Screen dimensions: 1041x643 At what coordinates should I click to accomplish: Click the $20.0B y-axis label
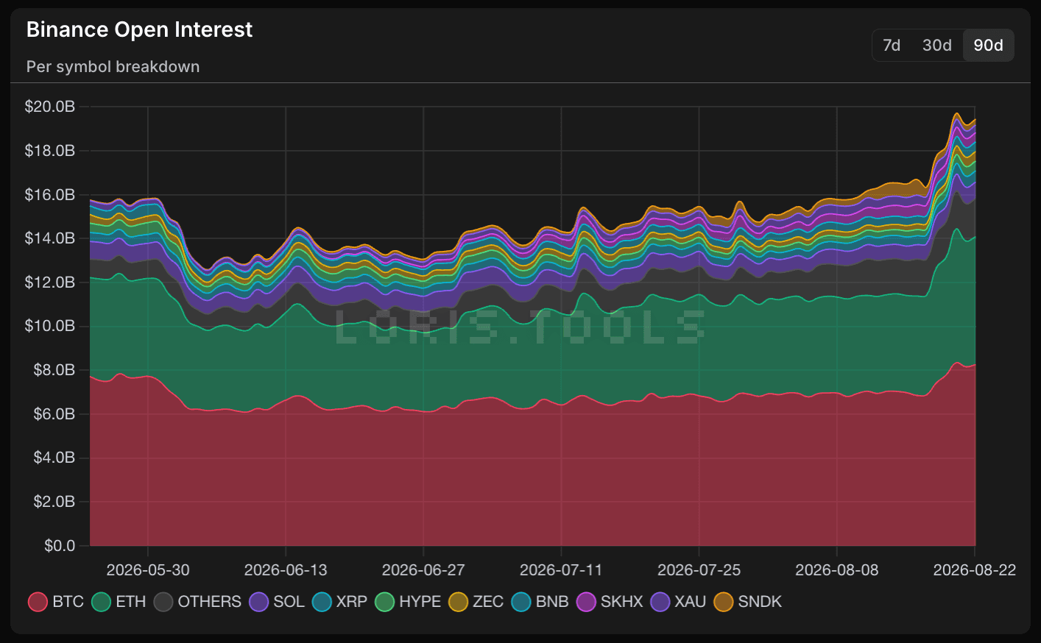point(50,107)
